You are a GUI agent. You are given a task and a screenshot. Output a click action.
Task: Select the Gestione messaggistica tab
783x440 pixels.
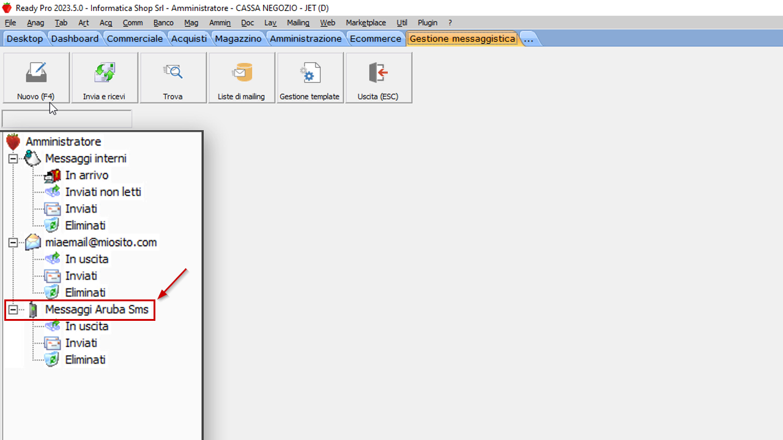coord(462,38)
